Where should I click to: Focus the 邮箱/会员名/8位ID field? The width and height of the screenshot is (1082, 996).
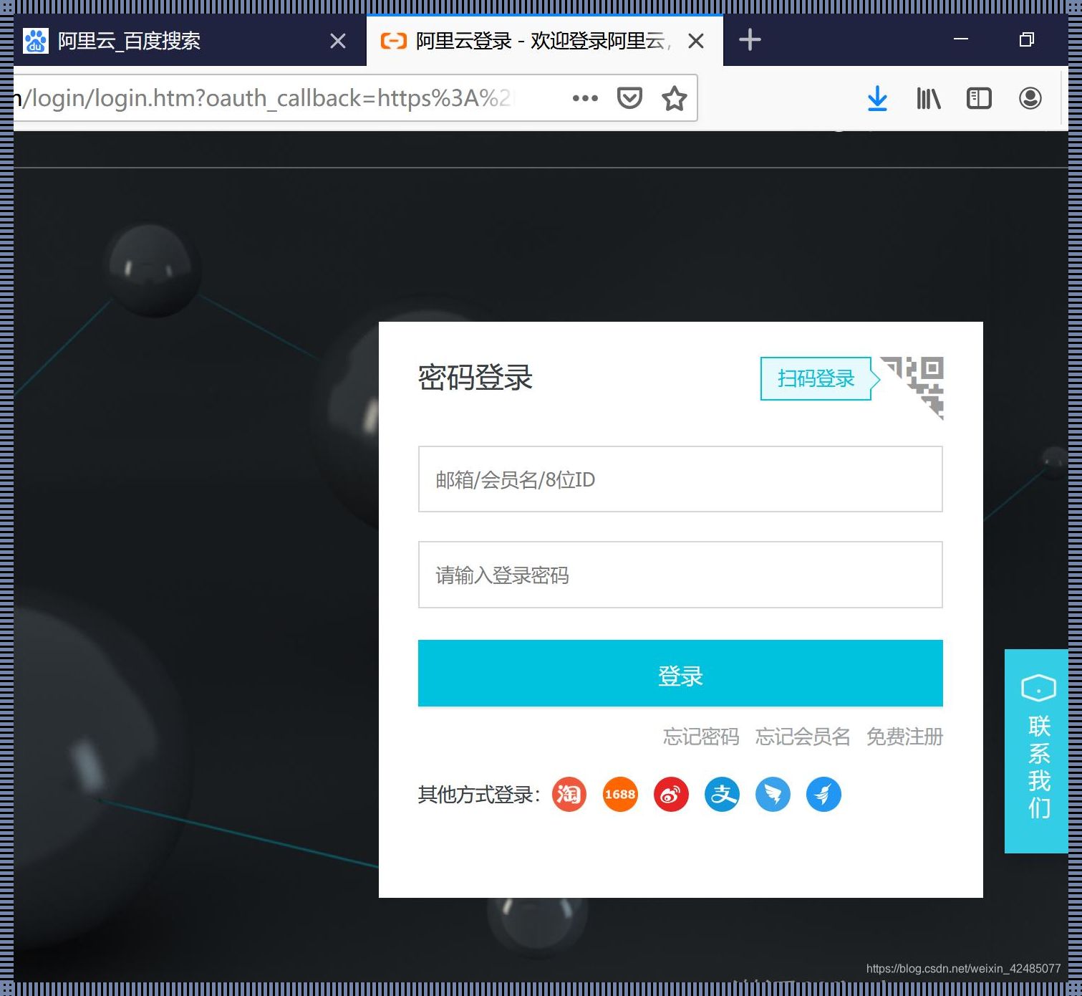(680, 479)
